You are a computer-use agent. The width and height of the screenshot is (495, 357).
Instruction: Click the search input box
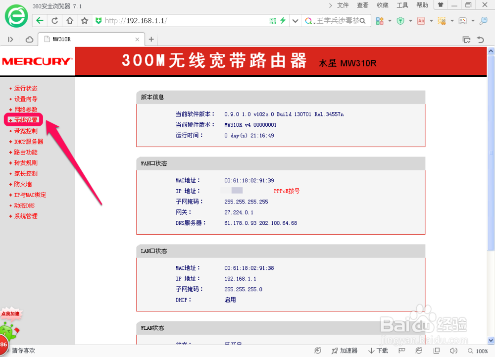point(337,21)
